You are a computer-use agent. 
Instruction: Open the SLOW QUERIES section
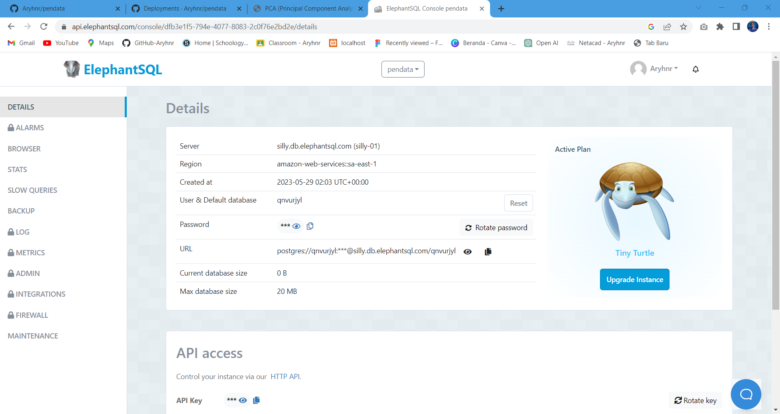pyautogui.click(x=32, y=190)
